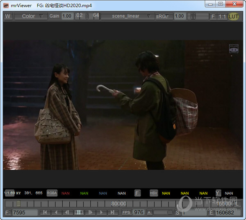Click the red NAN channel value
Viewport: 246px width, 220px height.
[x=66, y=193]
